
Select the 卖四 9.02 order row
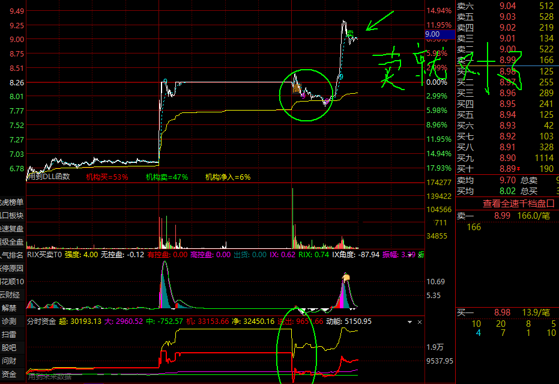pyautogui.click(x=507, y=28)
